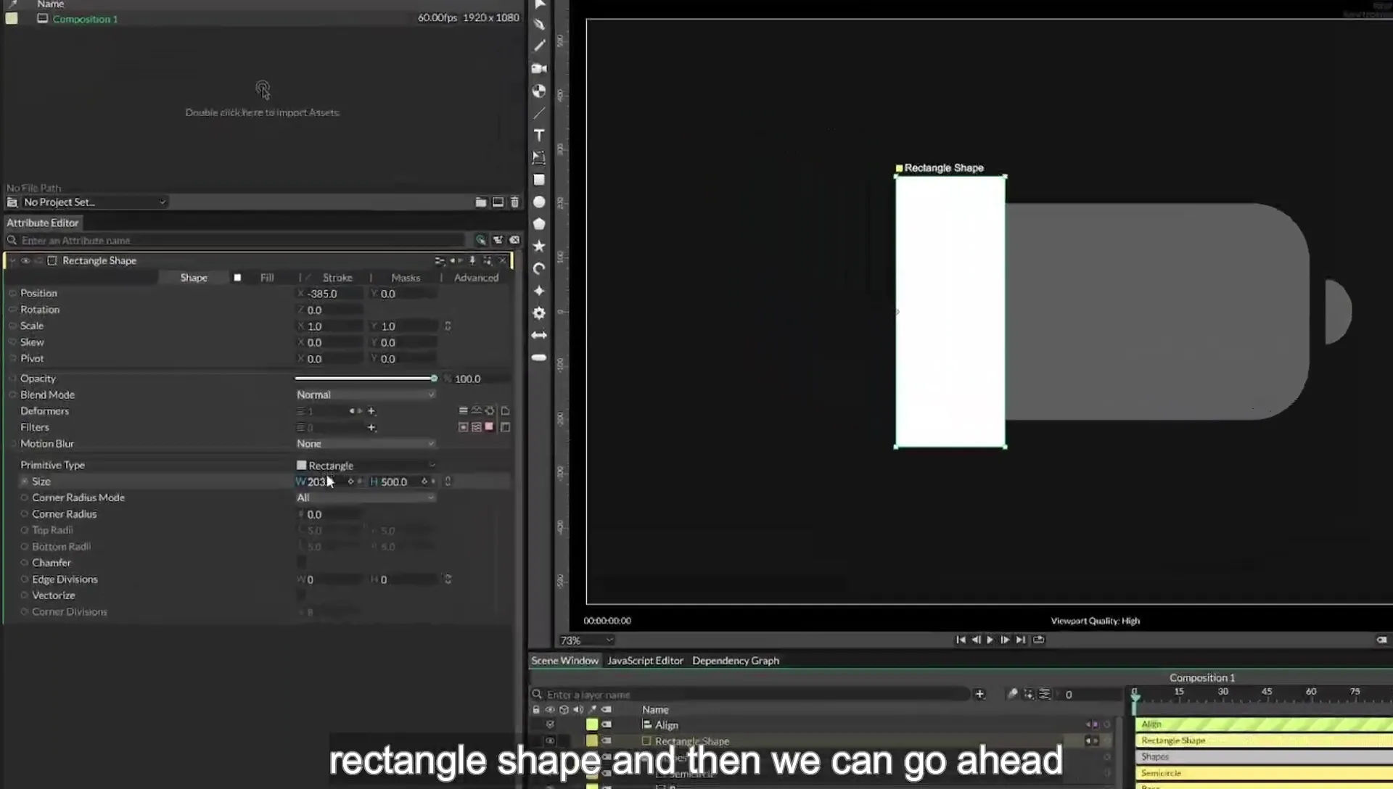The height and width of the screenshot is (789, 1393).
Task: Select the Star shape tool
Action: [539, 247]
